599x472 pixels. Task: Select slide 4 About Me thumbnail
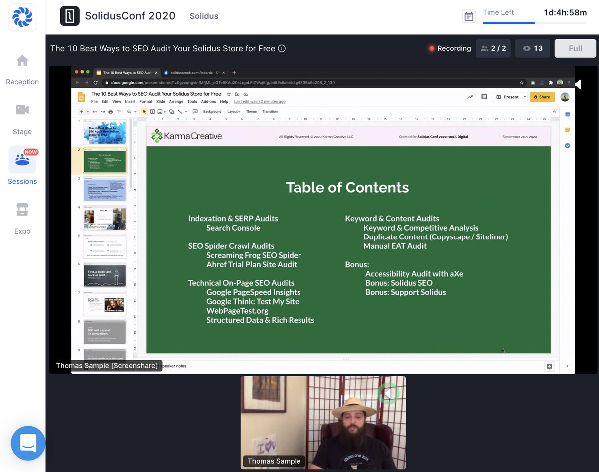[x=104, y=218]
